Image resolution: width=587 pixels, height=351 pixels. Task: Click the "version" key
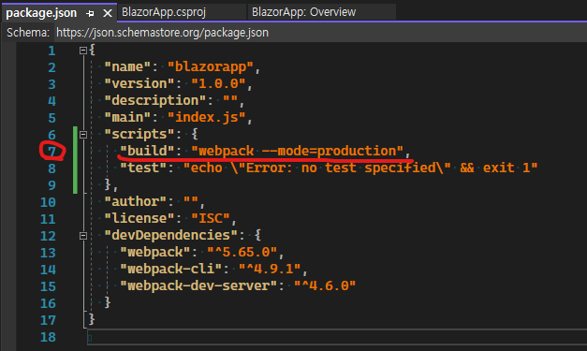click(139, 84)
